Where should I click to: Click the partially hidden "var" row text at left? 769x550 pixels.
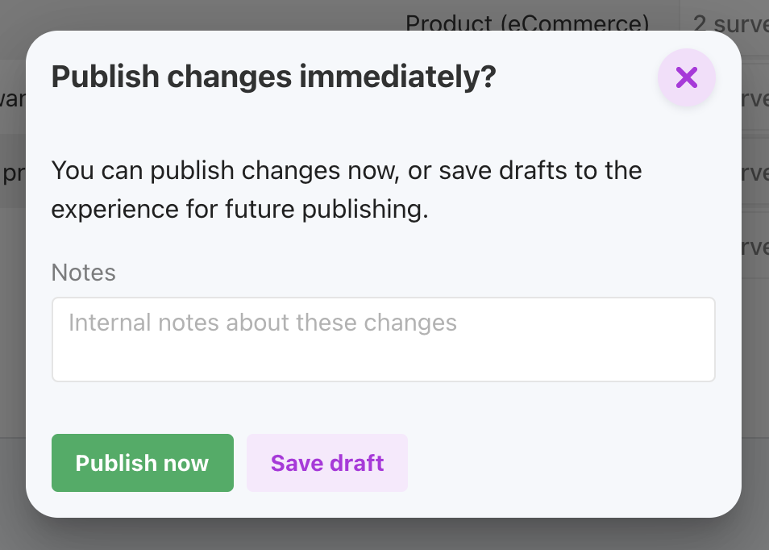pos(12,99)
